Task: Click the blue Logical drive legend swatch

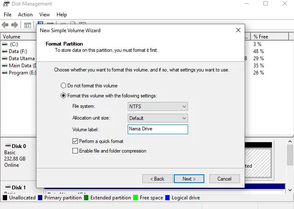Action: click(168, 198)
